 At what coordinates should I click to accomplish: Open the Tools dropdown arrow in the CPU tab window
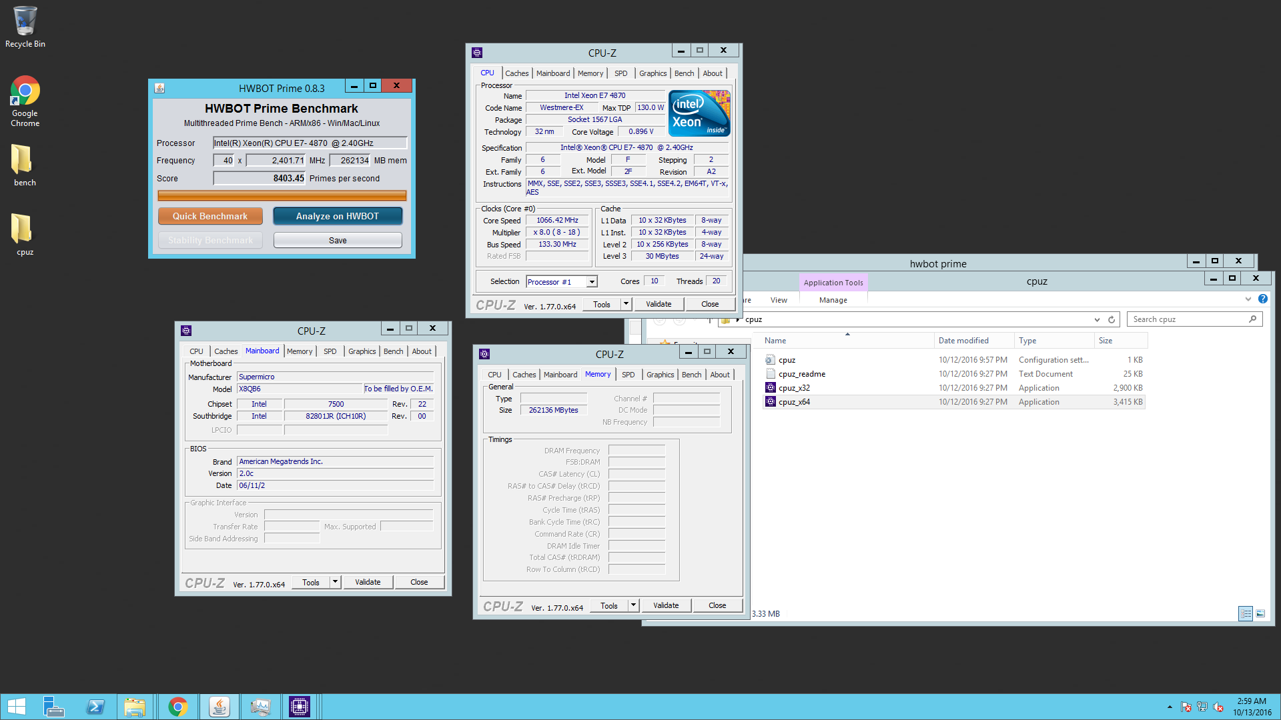click(626, 304)
